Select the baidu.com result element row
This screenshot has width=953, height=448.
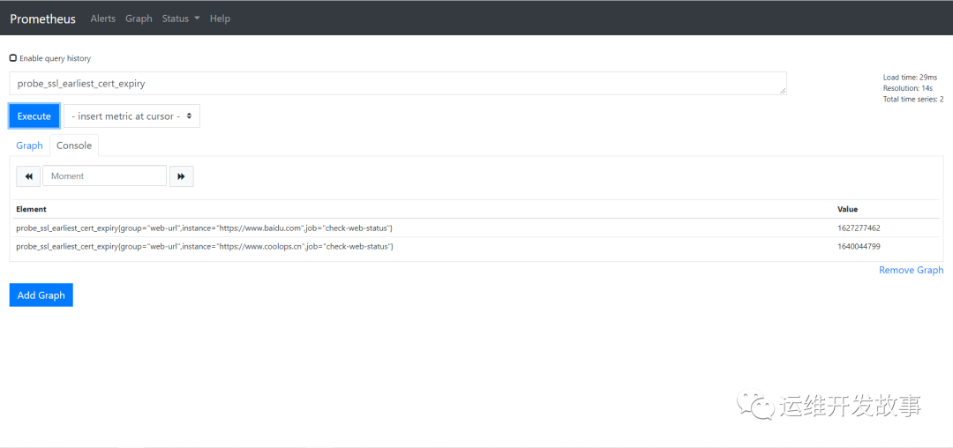pos(476,228)
